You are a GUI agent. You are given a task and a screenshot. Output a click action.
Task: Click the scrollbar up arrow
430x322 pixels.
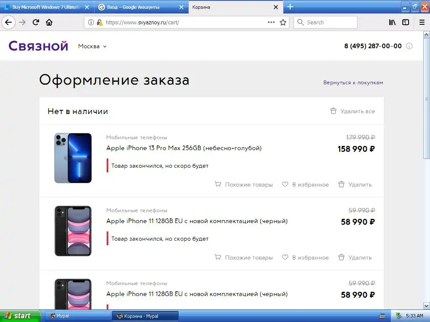click(x=426, y=34)
